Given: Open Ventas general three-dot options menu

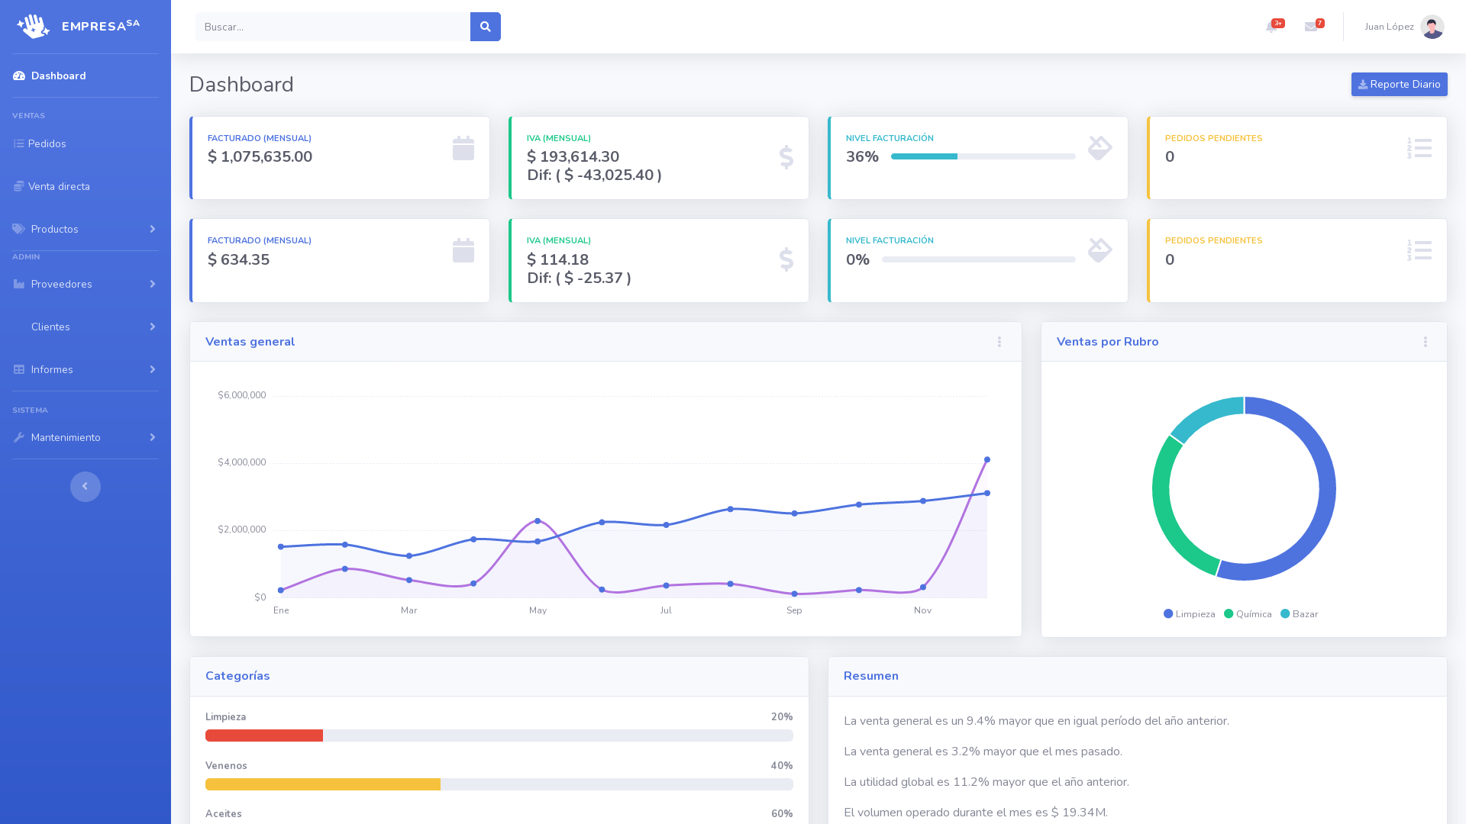Looking at the screenshot, I should pyautogui.click(x=999, y=342).
